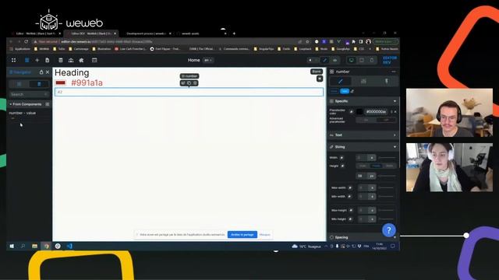Open the Max-width unit dropdown

point(372,188)
